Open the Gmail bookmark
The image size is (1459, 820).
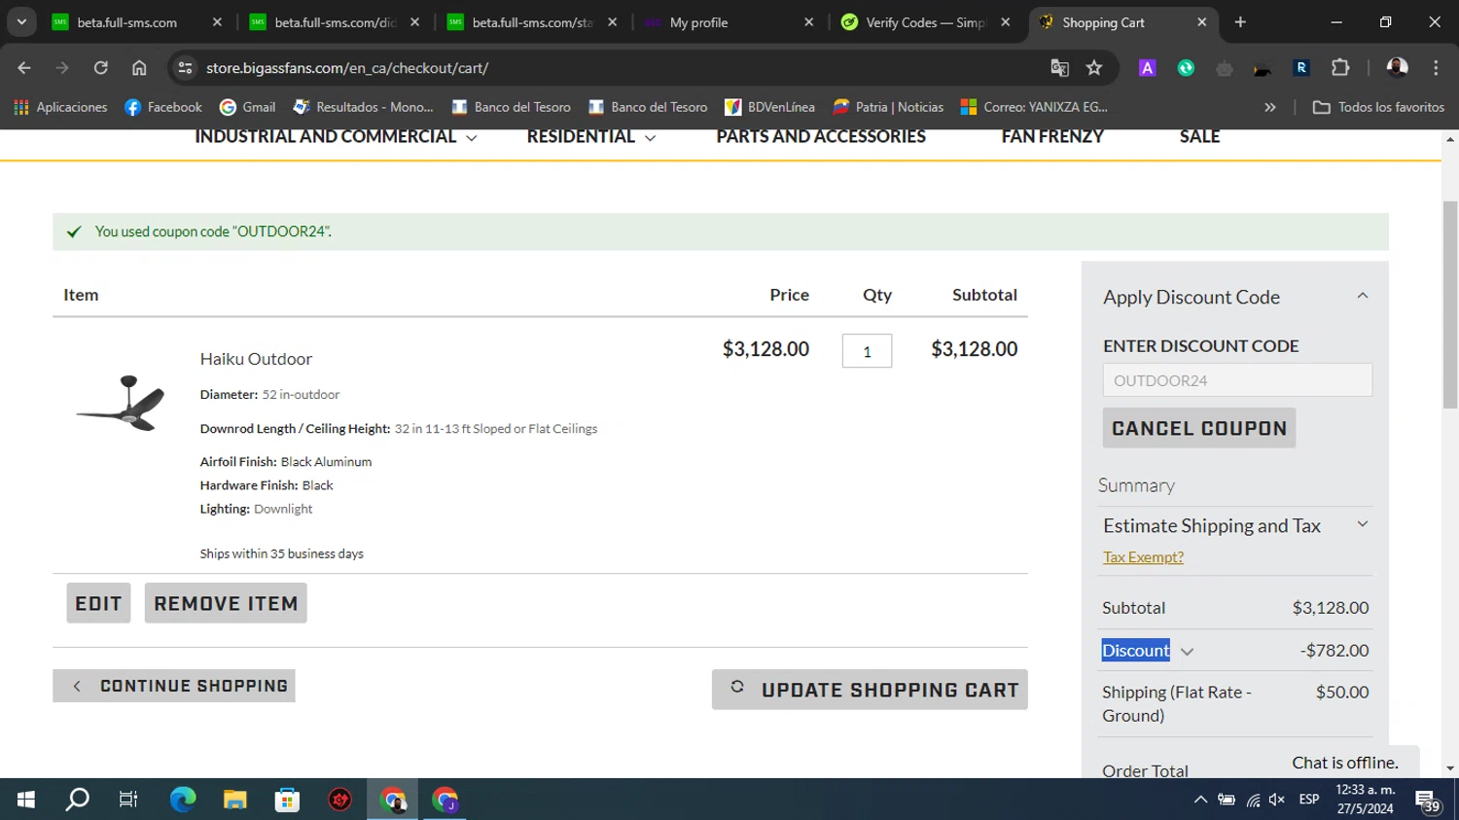(x=248, y=107)
